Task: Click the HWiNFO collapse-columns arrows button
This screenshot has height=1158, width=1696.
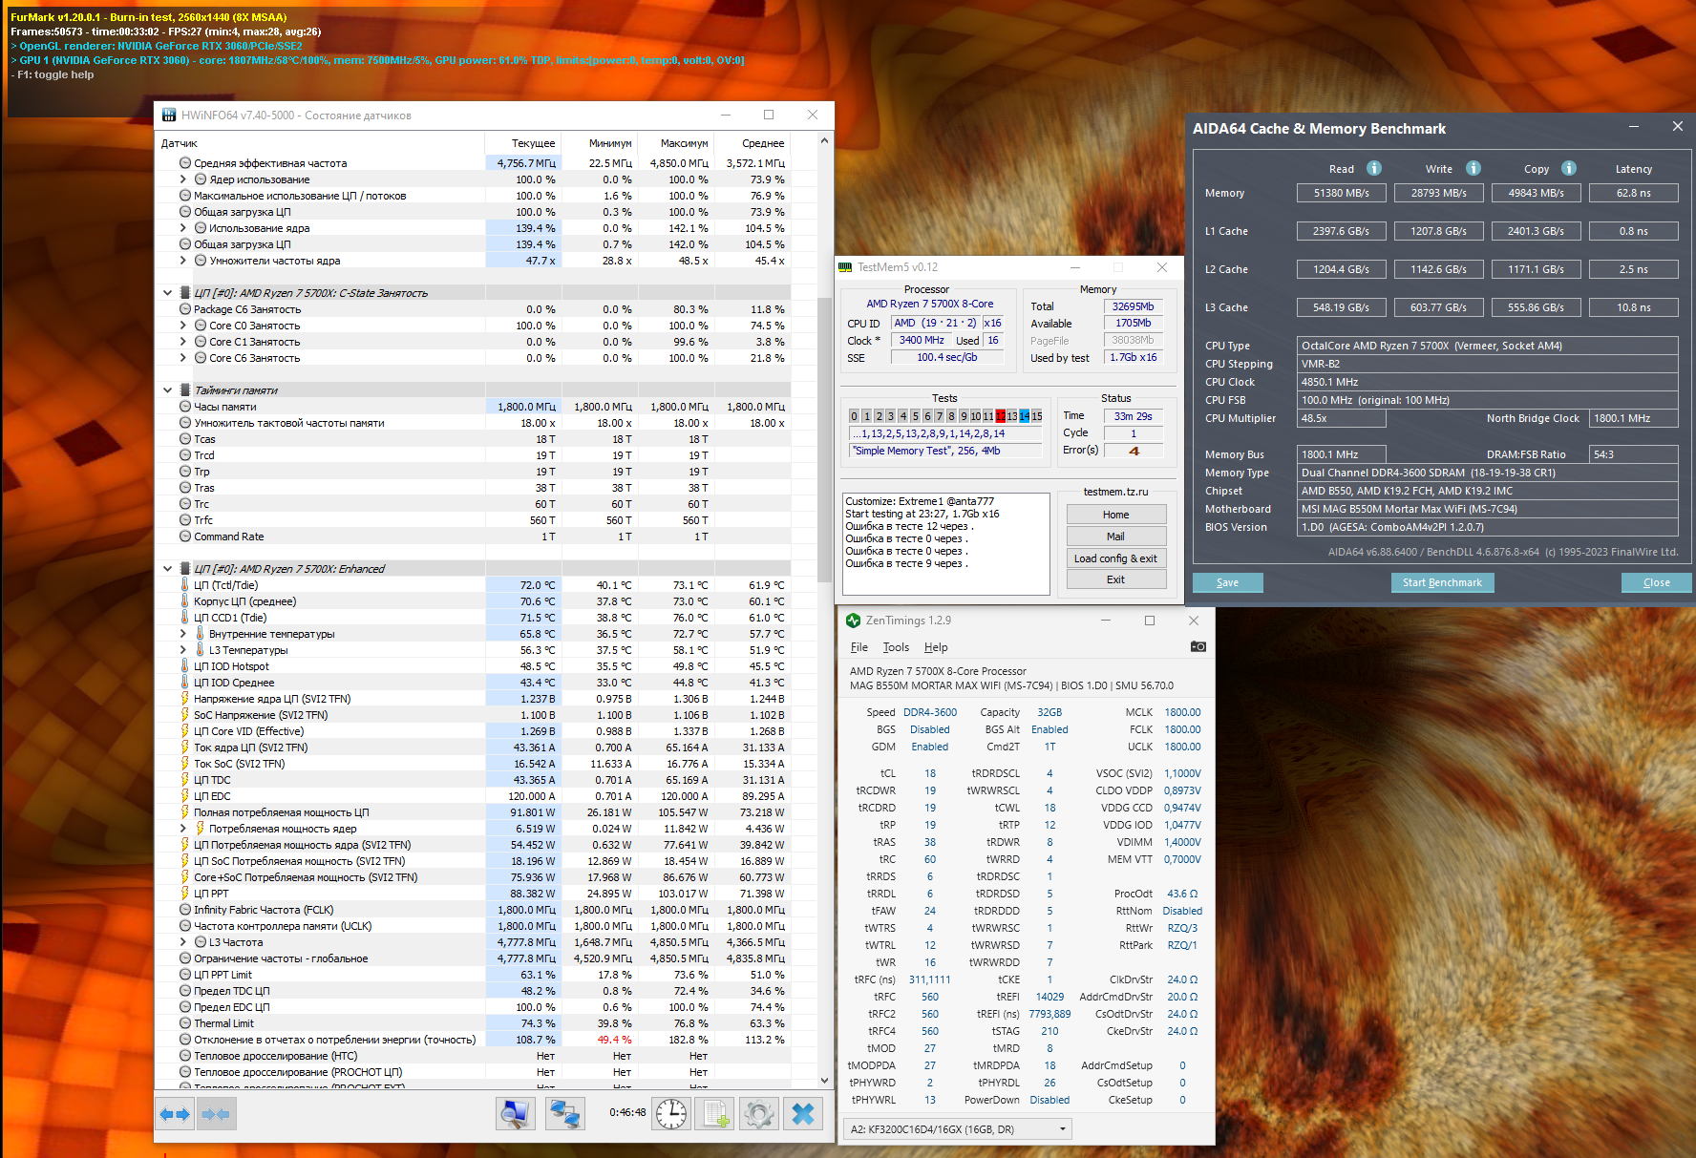Action: [x=216, y=1114]
